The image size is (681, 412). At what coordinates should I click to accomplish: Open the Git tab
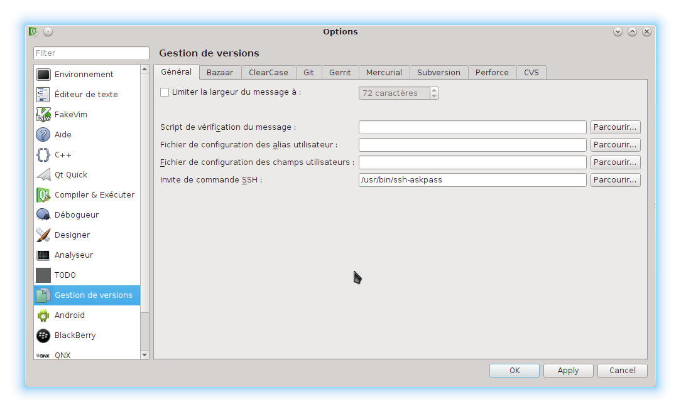tap(309, 72)
